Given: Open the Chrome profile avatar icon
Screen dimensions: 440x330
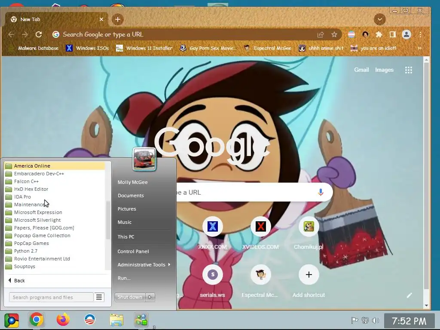Looking at the screenshot, I should pos(406,34).
